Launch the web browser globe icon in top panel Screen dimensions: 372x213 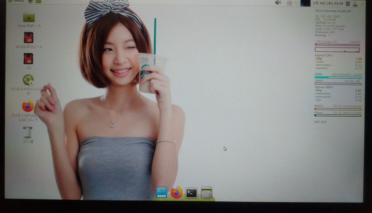click(x=31, y=1)
